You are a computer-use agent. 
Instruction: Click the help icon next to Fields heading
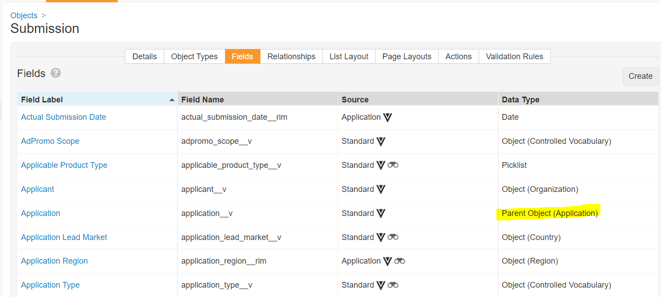56,73
